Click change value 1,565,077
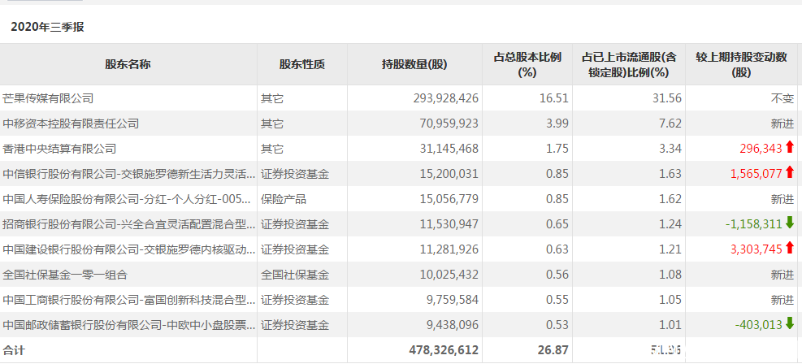Image resolution: width=802 pixels, height=364 pixels. coord(756,174)
